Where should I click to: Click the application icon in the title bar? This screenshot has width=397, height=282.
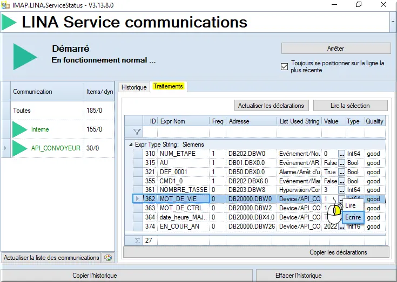tap(5, 5)
